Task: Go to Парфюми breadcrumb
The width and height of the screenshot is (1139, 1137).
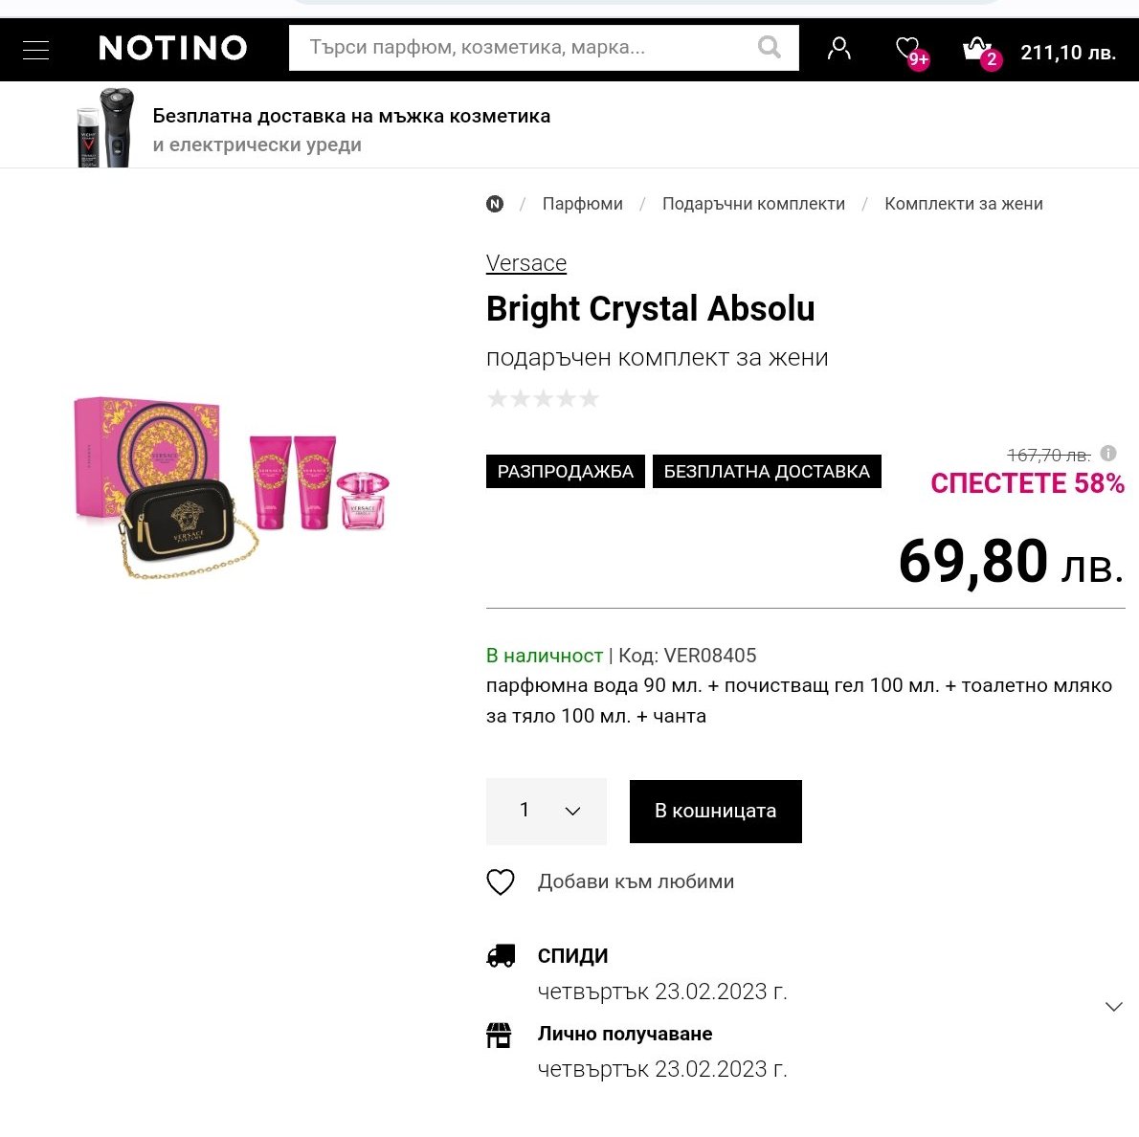Action: click(x=582, y=204)
